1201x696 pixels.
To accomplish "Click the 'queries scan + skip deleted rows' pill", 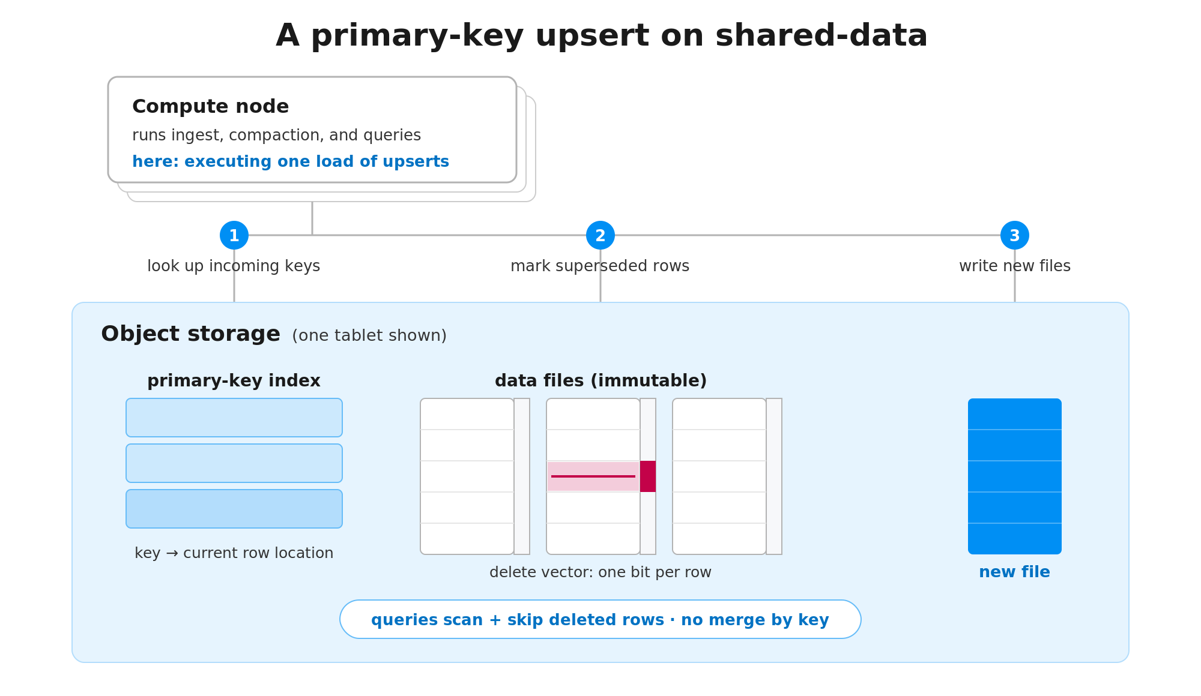I will (x=600, y=619).
